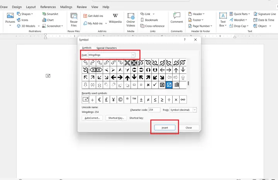
Task: Select the checked box symbol
Action: click(169, 85)
